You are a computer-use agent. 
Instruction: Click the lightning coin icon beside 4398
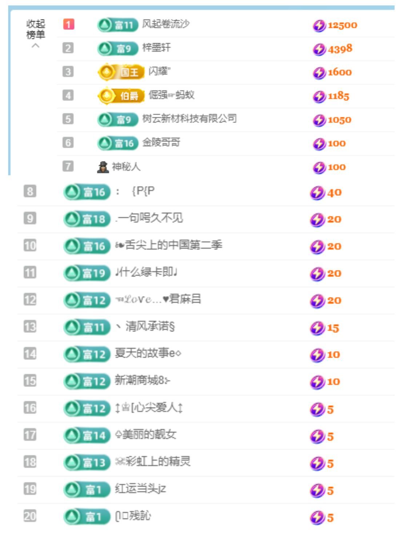pyautogui.click(x=319, y=49)
